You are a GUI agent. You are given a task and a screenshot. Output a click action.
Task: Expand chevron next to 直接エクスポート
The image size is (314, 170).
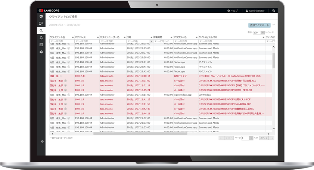pos(274,25)
